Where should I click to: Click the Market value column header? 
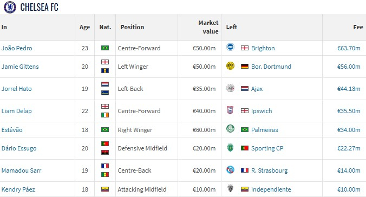(x=208, y=27)
